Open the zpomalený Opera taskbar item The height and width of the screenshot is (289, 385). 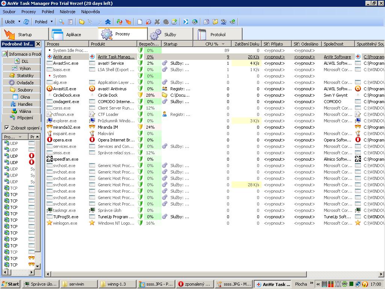pos(195,284)
